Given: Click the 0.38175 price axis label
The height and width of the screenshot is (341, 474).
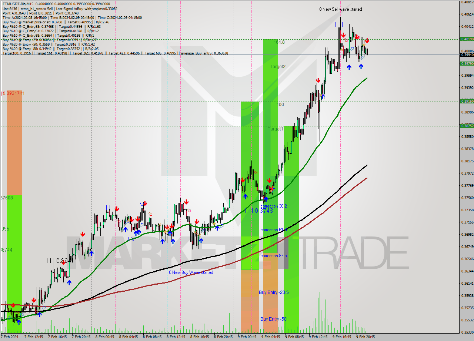Looking at the screenshot, I should click(467, 161).
